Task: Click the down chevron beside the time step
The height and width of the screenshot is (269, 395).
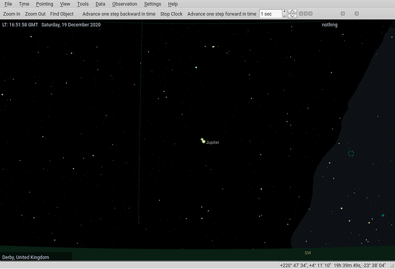Action: pos(292,16)
